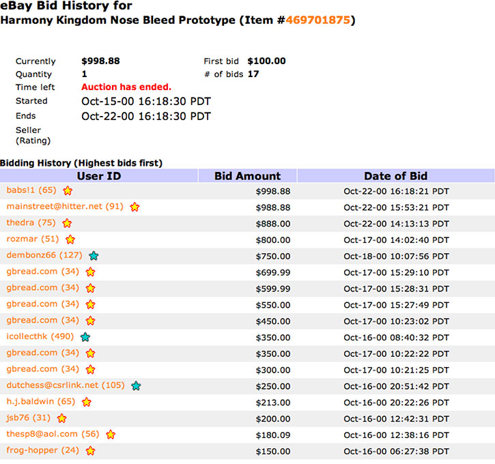Open thedra (75) user link
495x464 pixels.
point(31,222)
